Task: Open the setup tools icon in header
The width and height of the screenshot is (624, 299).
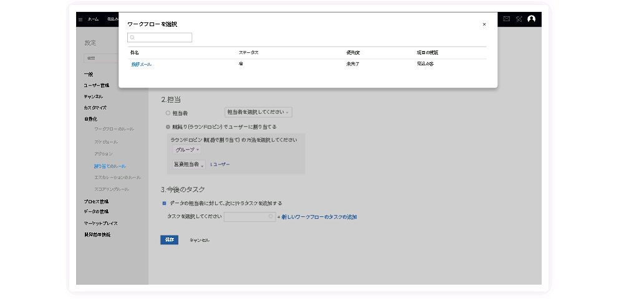Action: point(519,19)
